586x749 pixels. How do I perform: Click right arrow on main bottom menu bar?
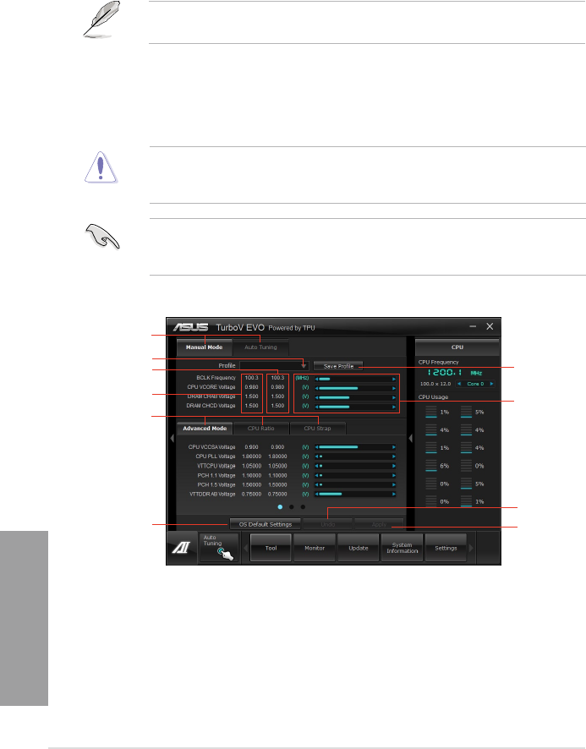471,548
